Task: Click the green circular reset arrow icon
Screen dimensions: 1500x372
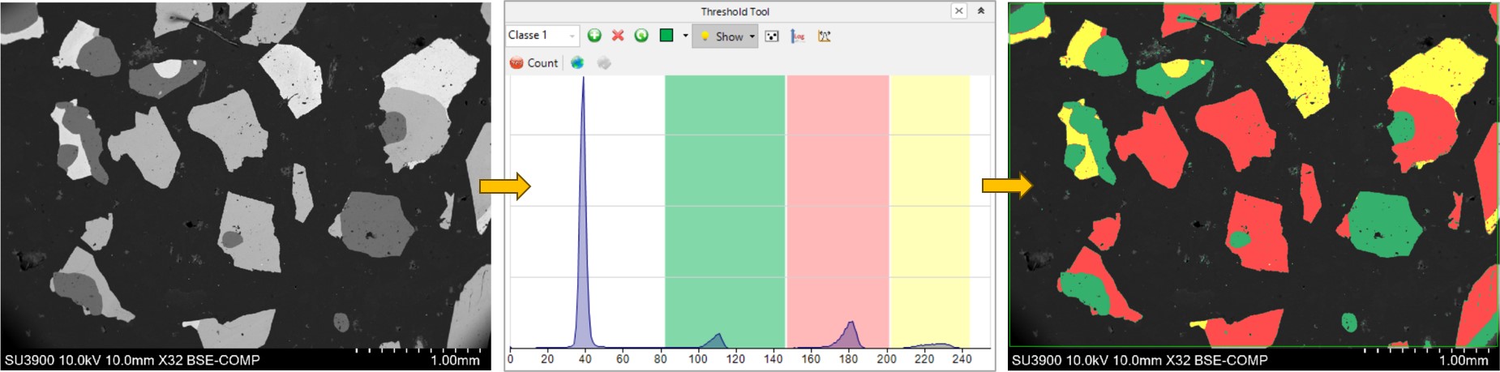Action: coord(641,36)
